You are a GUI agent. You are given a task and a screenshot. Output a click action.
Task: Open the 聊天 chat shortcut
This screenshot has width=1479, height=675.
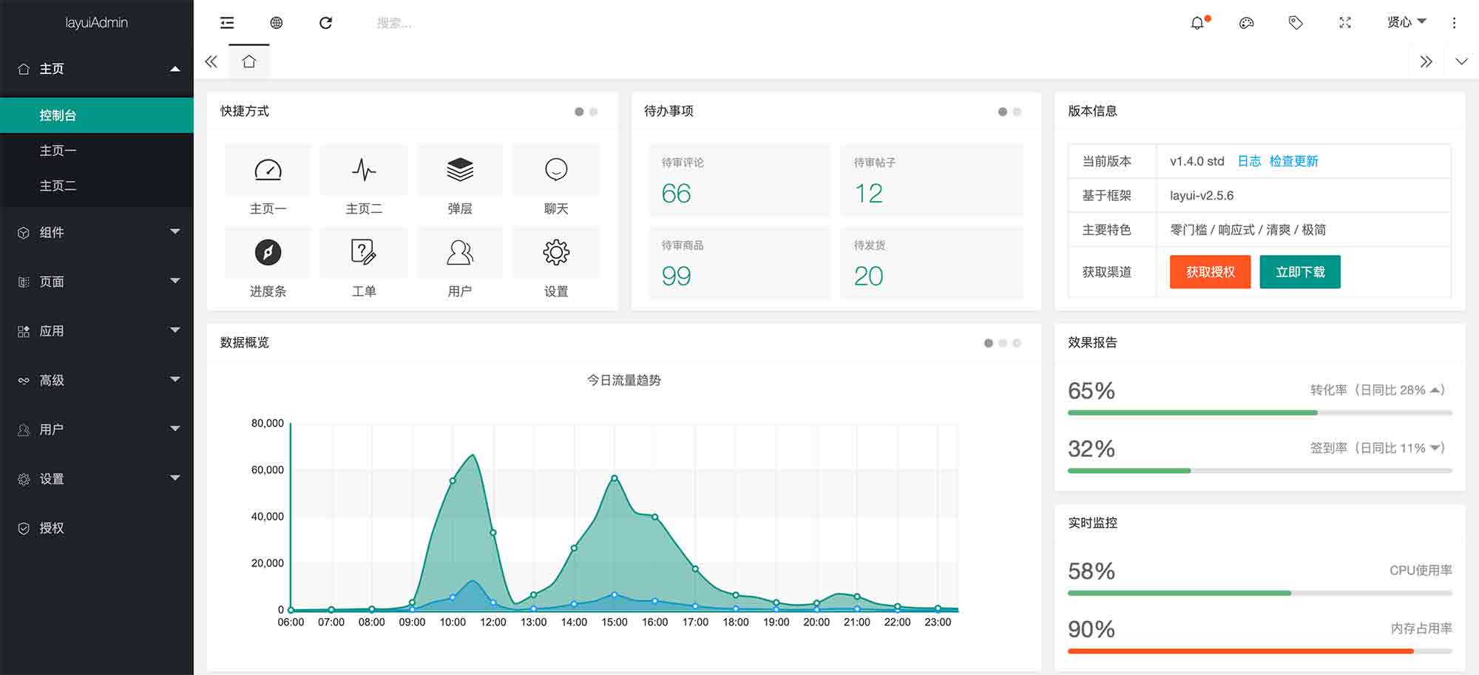(556, 170)
